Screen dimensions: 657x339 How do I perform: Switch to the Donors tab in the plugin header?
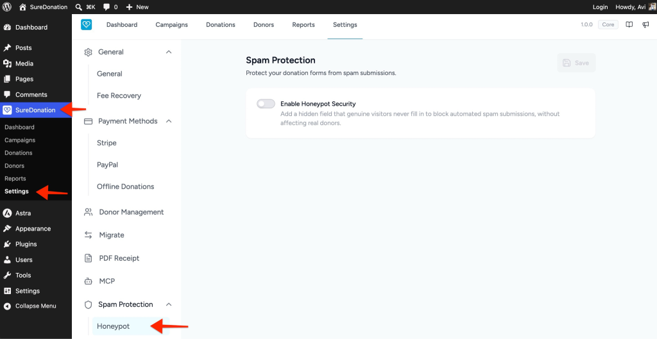pos(264,25)
